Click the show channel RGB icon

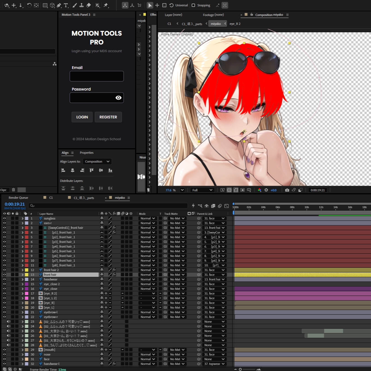pos(259,190)
